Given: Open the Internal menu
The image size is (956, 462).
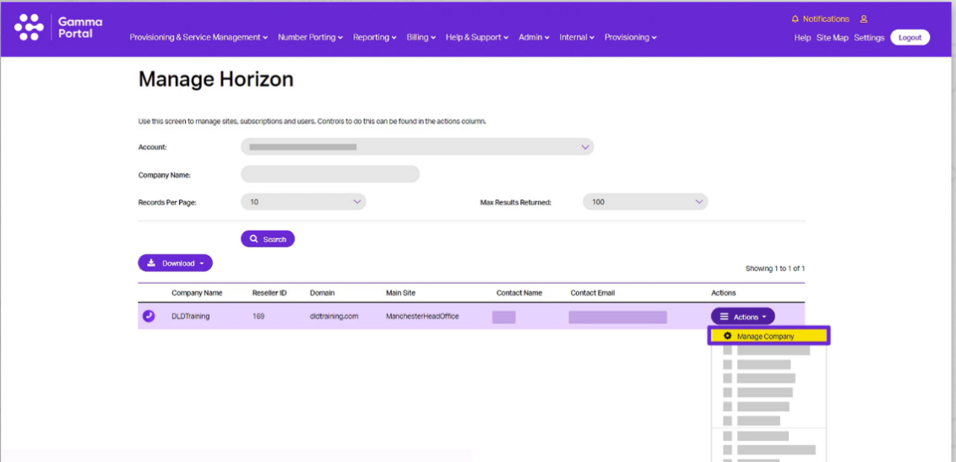Looking at the screenshot, I should point(577,37).
